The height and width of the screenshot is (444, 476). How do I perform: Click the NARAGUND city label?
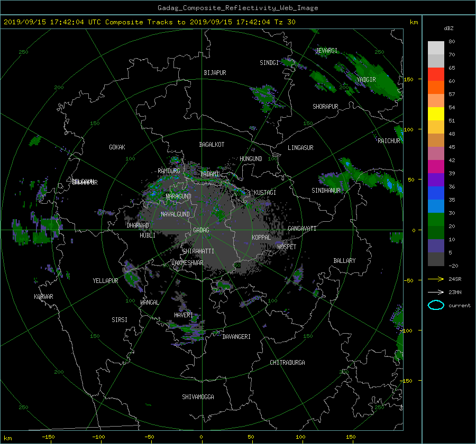click(x=179, y=196)
